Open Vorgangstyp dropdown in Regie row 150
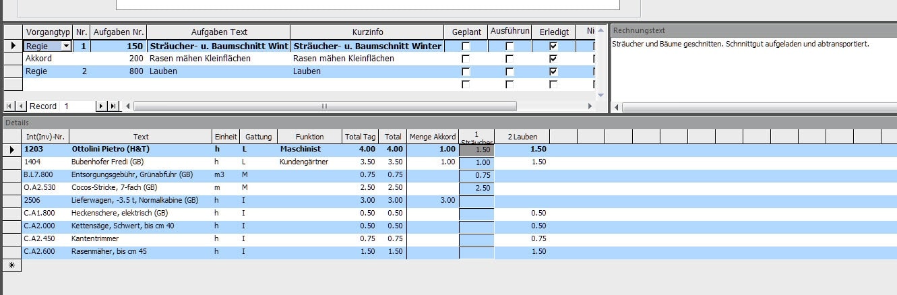 [x=65, y=46]
